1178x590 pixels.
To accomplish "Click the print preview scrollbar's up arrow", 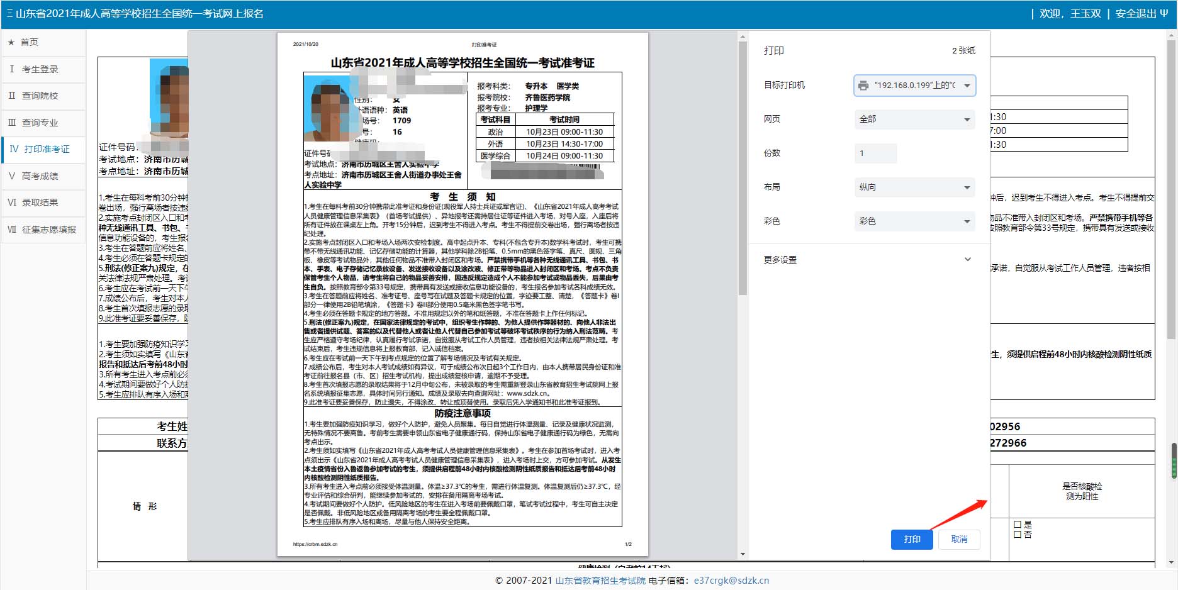I will tap(743, 37).
